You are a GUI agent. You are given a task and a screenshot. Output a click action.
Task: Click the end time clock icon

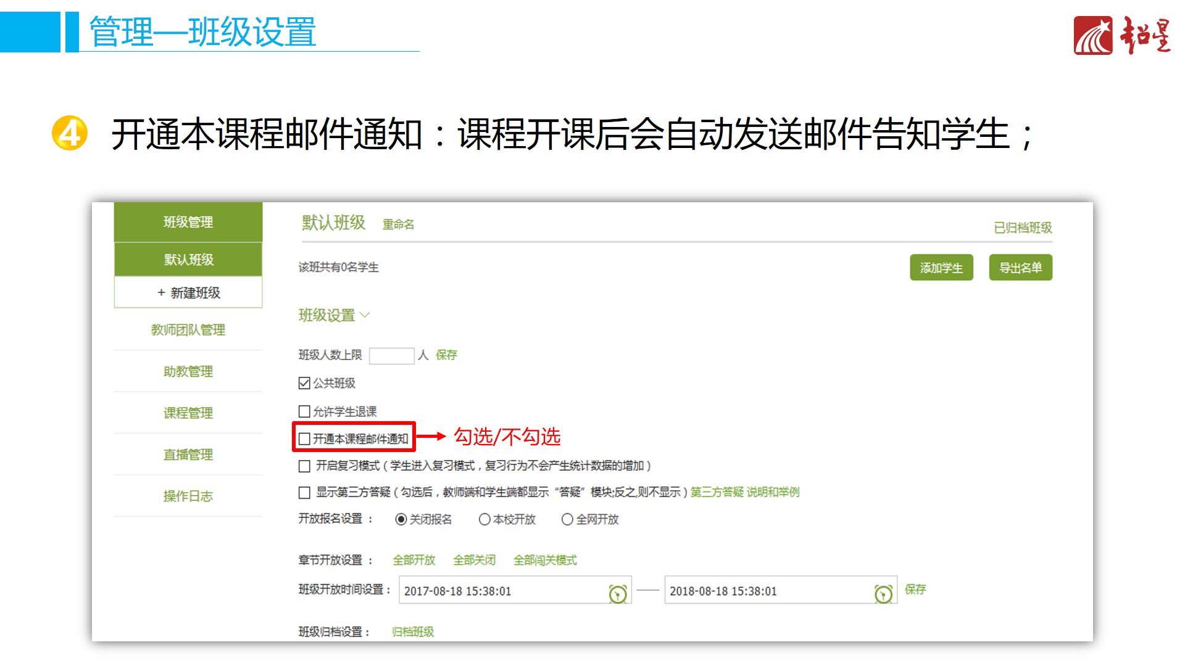883,593
